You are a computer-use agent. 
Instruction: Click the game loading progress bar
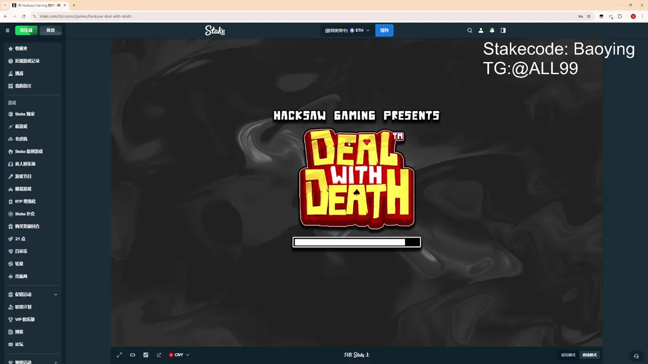[x=357, y=242]
